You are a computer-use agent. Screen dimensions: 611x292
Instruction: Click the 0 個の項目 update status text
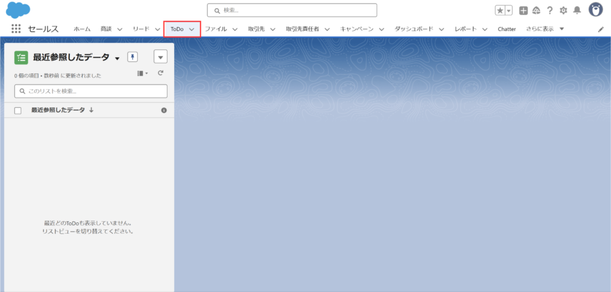[58, 76]
